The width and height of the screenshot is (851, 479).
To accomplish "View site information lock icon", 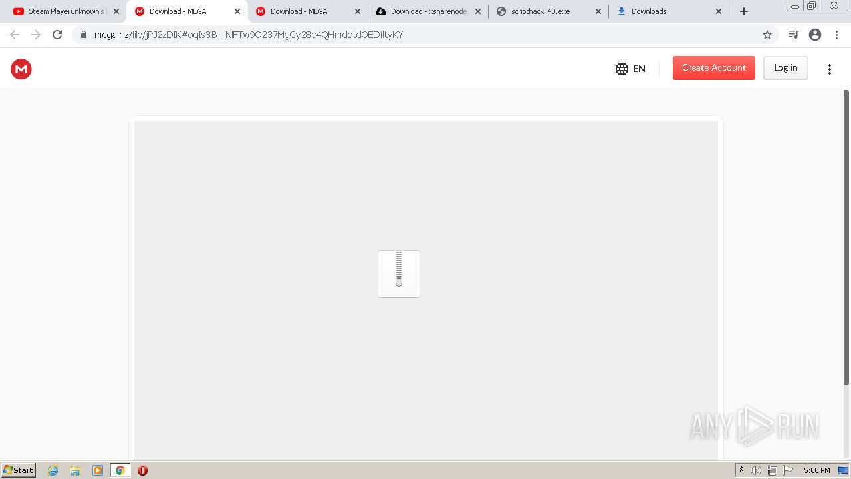I will tap(84, 35).
